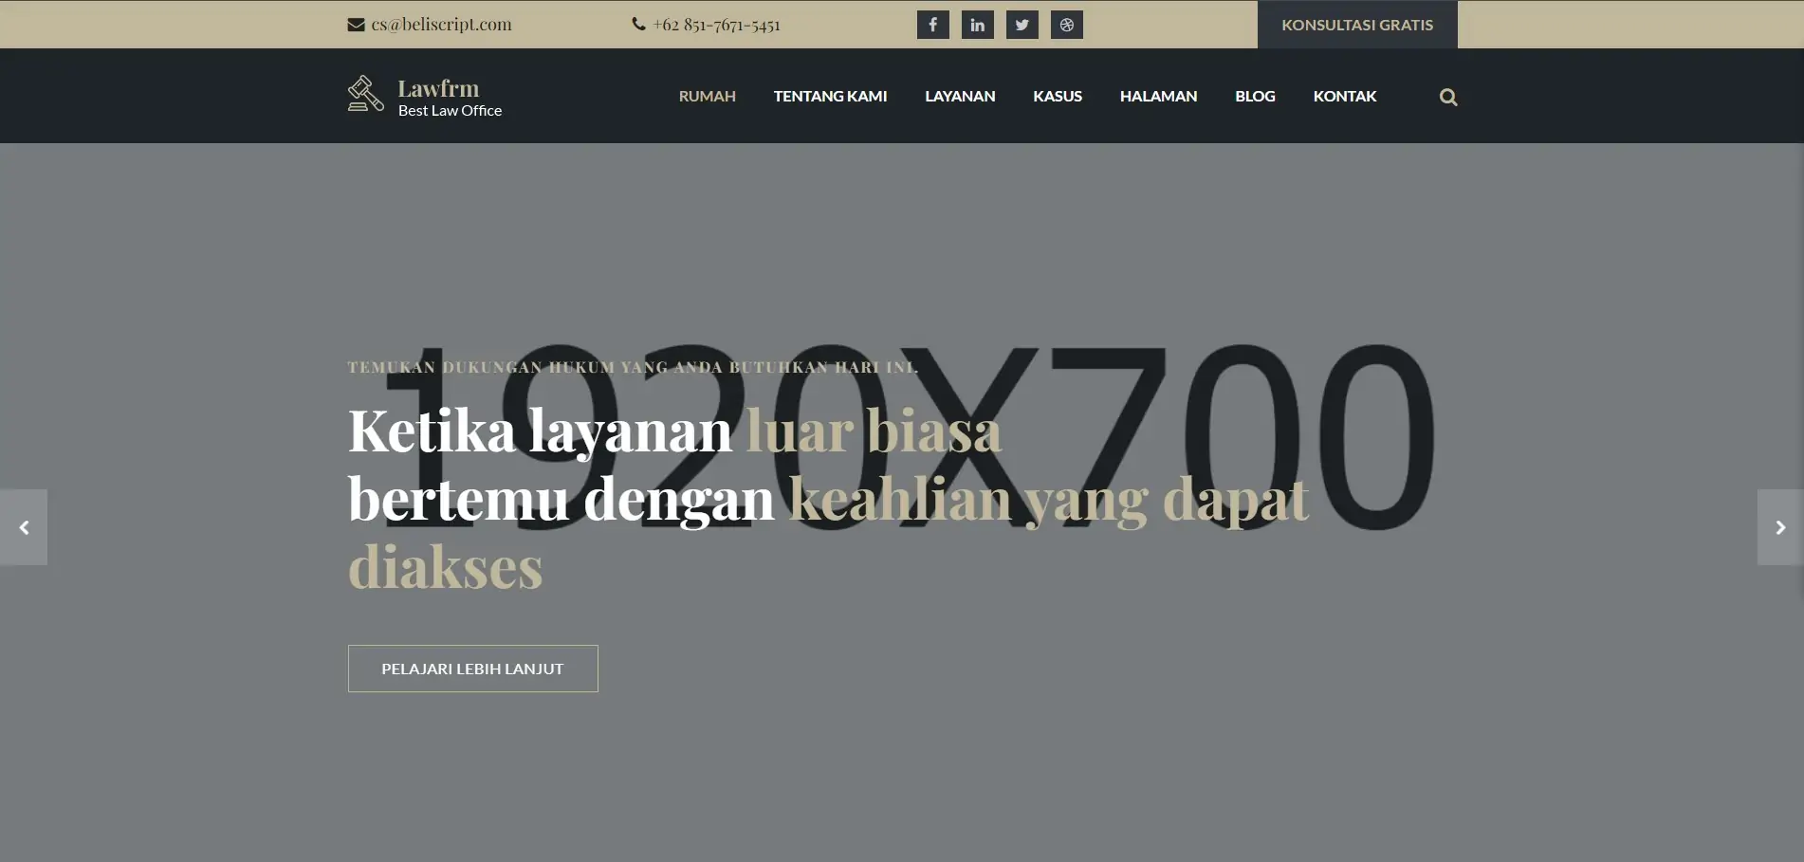Click the phone handset icon
The image size is (1804, 862).
pos(638,25)
